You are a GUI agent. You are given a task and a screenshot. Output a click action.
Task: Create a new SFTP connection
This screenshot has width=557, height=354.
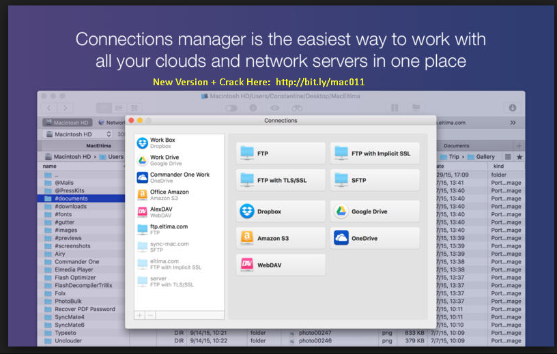375,180
